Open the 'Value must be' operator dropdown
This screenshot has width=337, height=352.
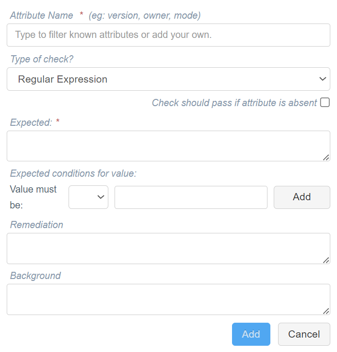(x=88, y=197)
